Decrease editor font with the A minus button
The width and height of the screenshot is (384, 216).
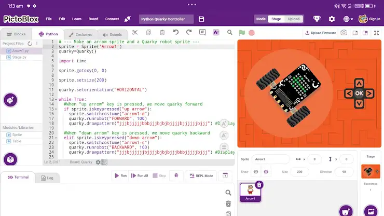(224, 136)
